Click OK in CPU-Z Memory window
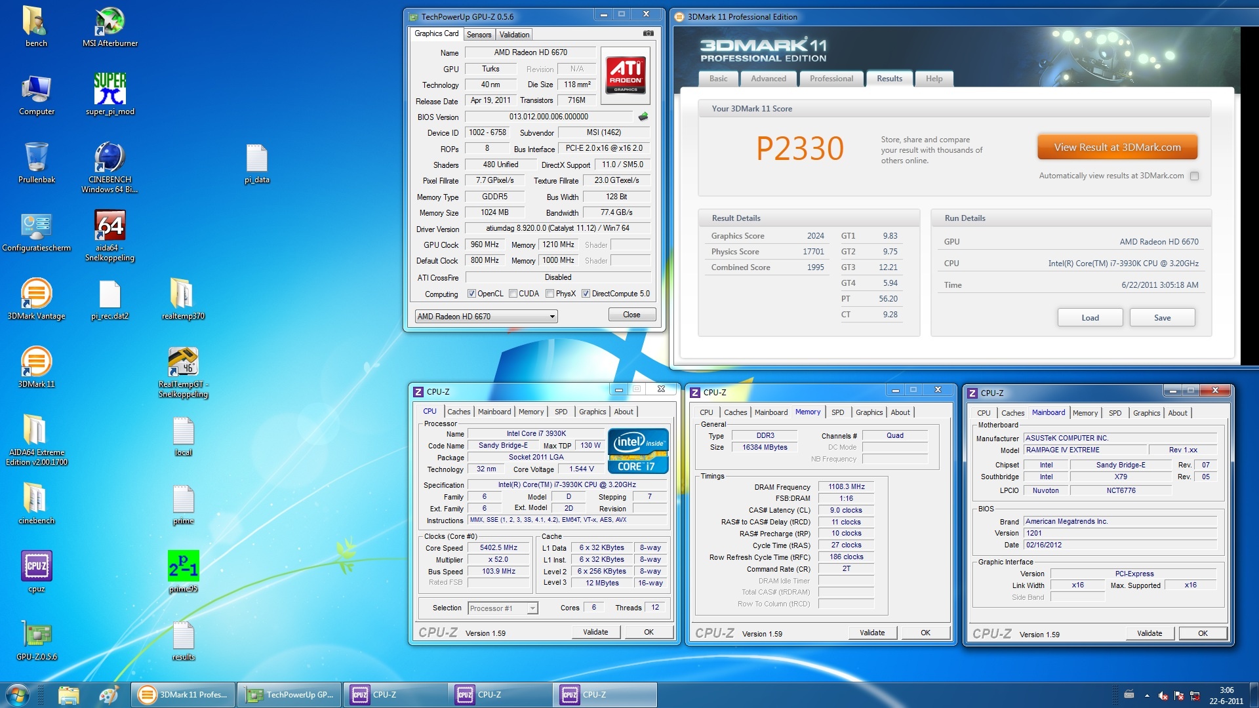The width and height of the screenshot is (1259, 708). click(925, 633)
